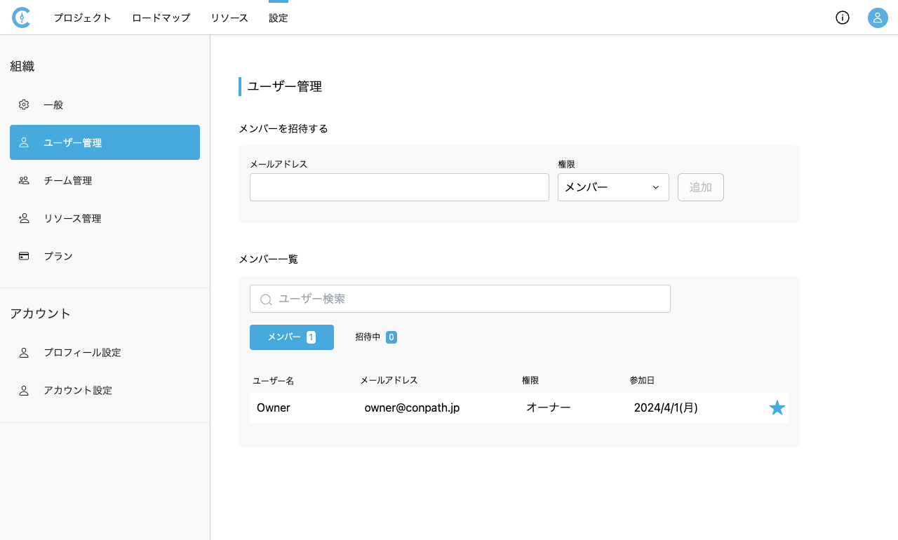Image resolution: width=898 pixels, height=540 pixels.
Task: Select the メンバー tab in member list
Action: [291, 337]
